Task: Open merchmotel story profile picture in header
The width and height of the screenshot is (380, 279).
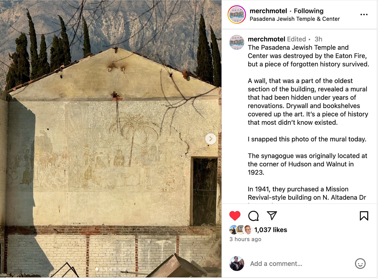Action: click(237, 15)
